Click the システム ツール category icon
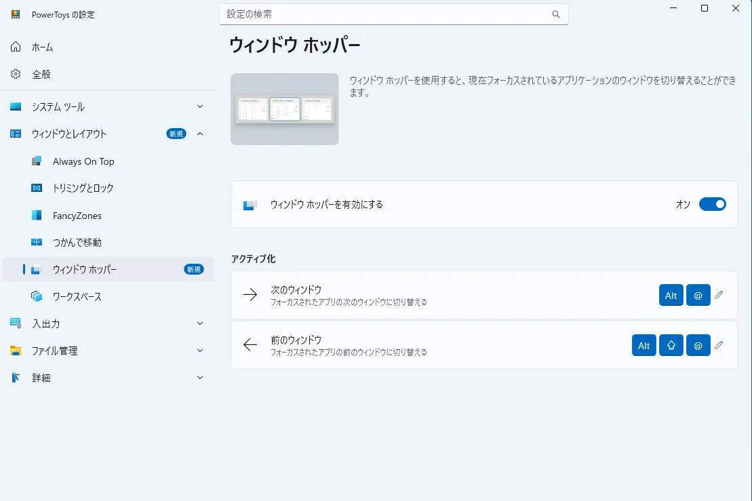 (16, 106)
